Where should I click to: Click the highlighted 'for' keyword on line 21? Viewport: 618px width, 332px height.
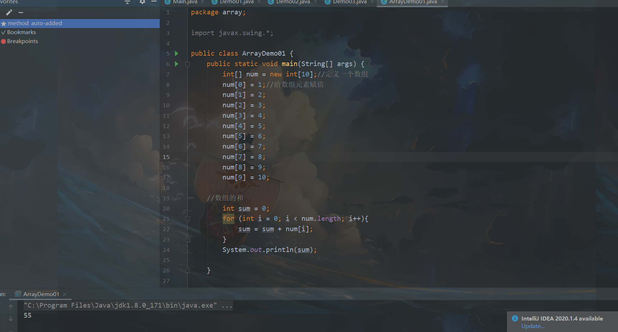[228, 219]
